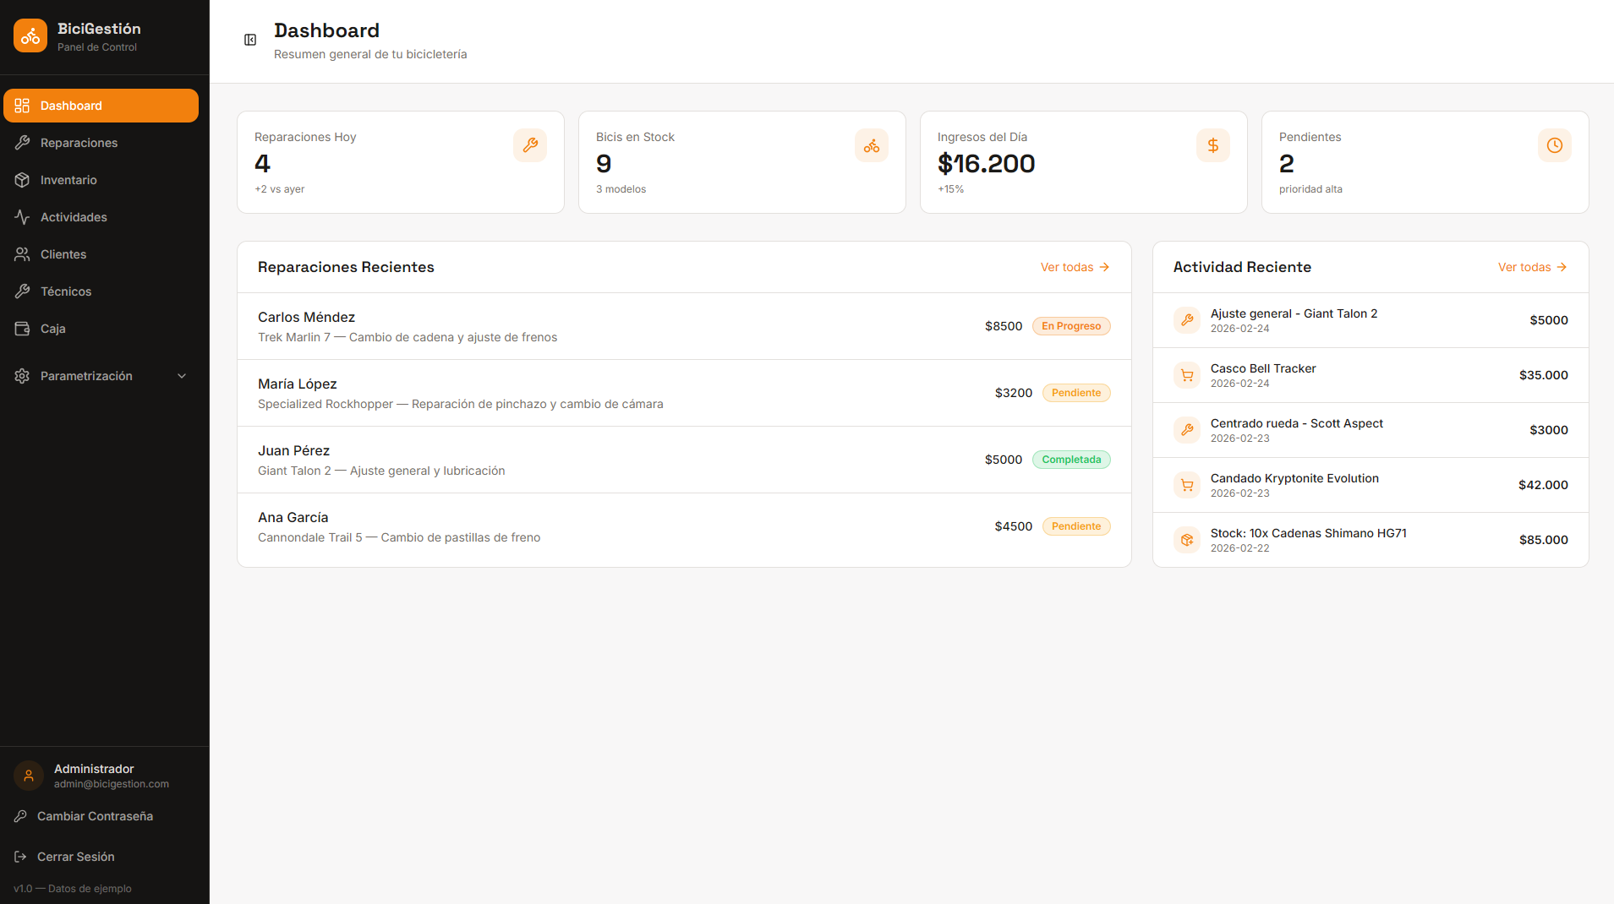The height and width of the screenshot is (904, 1614).
Task: Click the package icon beside Stock: 10x Cadenas
Action: point(1187,540)
